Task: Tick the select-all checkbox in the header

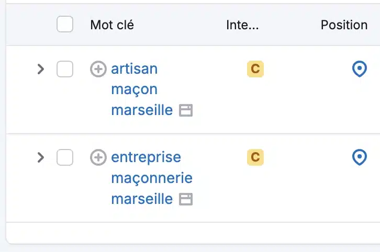Action: point(65,25)
